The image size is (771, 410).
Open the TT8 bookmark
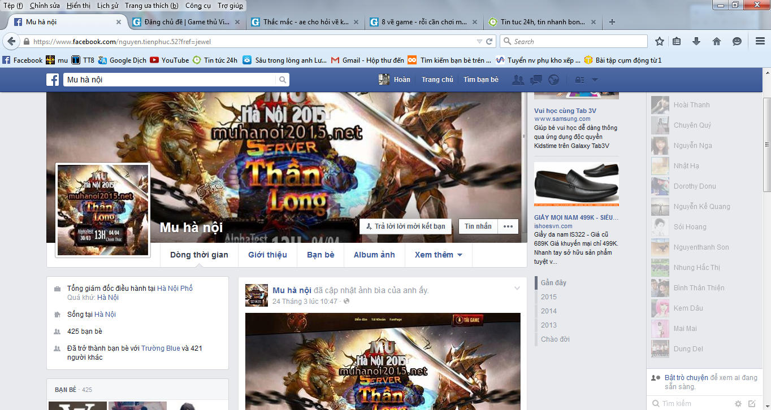tap(83, 60)
